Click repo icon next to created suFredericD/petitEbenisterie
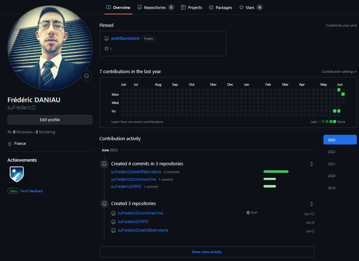 [x=113, y=231]
